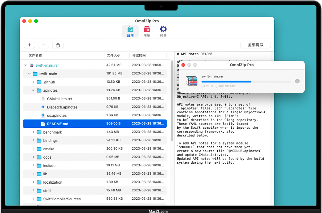The width and height of the screenshot is (322, 213).
Task: Select CMakeLists.txt file in tree
Action: point(59,99)
